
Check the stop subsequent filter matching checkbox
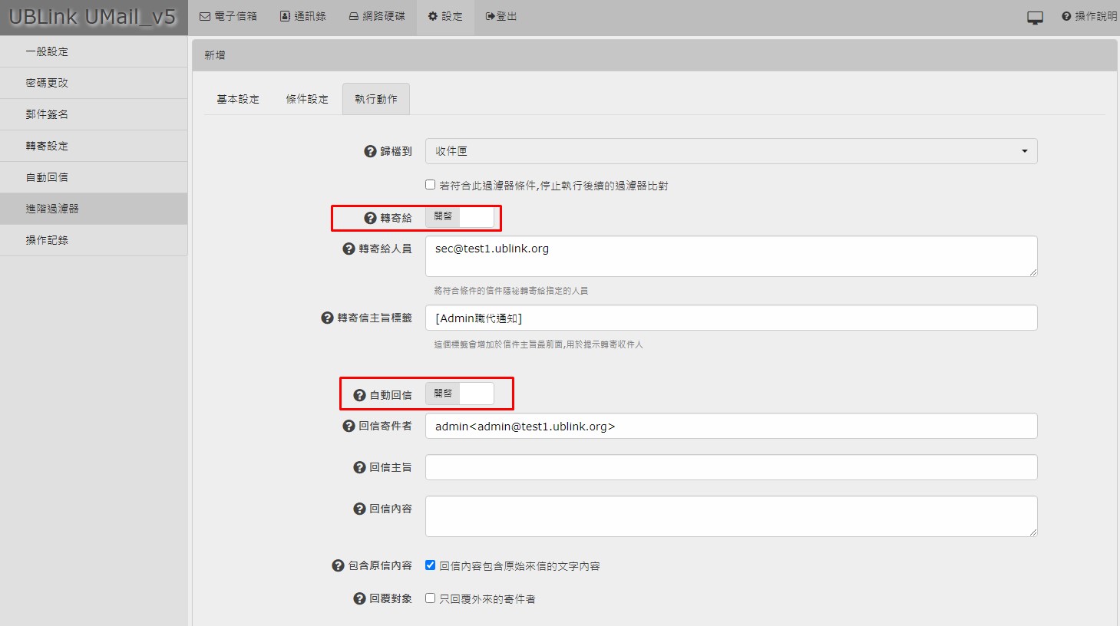[x=431, y=185]
